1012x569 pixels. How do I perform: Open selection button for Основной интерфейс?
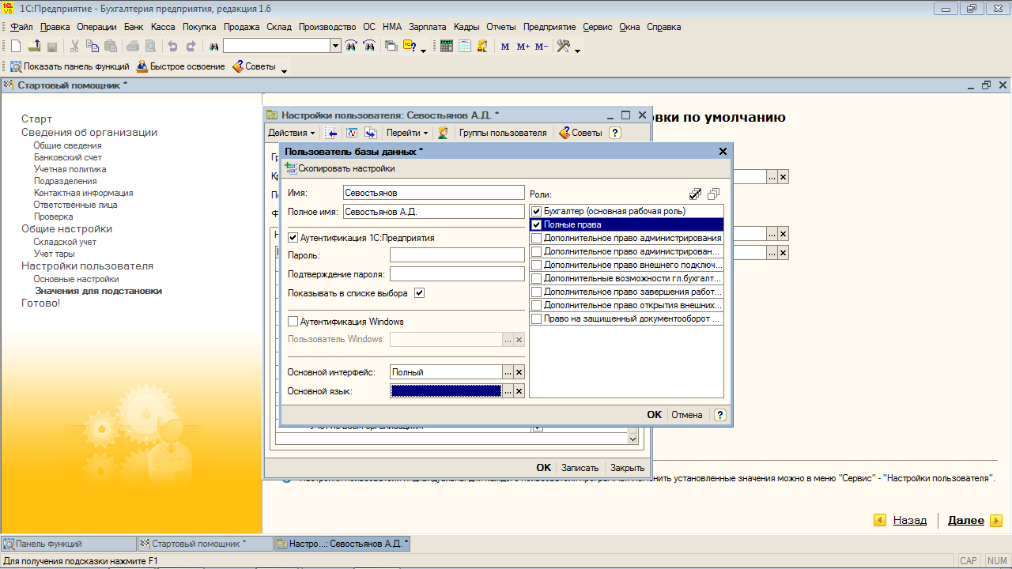coord(508,372)
